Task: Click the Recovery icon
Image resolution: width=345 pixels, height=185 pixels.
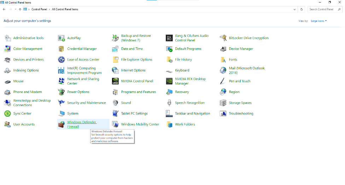Action: click(x=169, y=92)
